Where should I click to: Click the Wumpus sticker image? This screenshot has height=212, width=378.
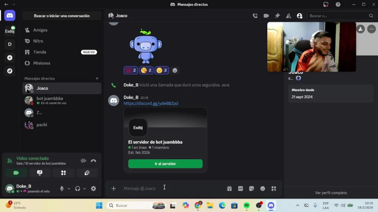tap(146, 46)
